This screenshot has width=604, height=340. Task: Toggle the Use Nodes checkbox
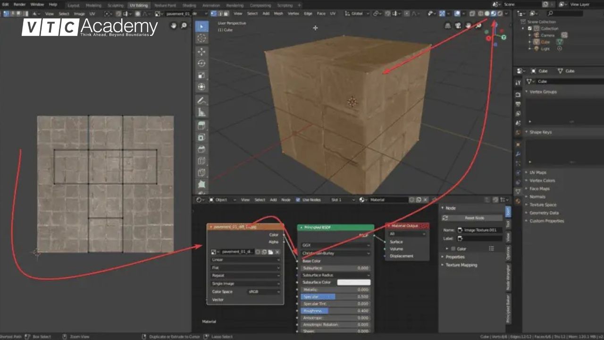click(x=298, y=200)
